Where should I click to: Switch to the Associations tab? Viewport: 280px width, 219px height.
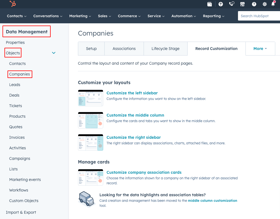[124, 49]
